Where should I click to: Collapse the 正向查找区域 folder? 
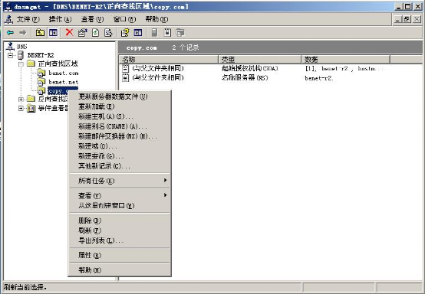(x=21, y=64)
